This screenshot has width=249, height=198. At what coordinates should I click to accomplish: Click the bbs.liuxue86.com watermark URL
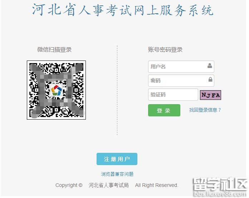tap(221, 194)
